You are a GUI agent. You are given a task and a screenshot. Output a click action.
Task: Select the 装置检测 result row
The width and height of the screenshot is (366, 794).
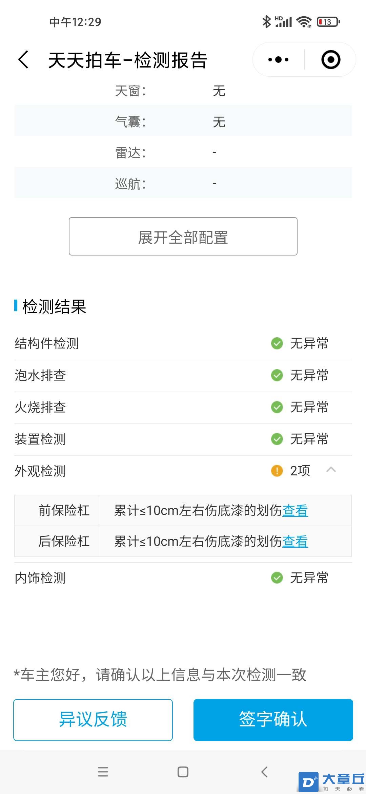point(183,439)
